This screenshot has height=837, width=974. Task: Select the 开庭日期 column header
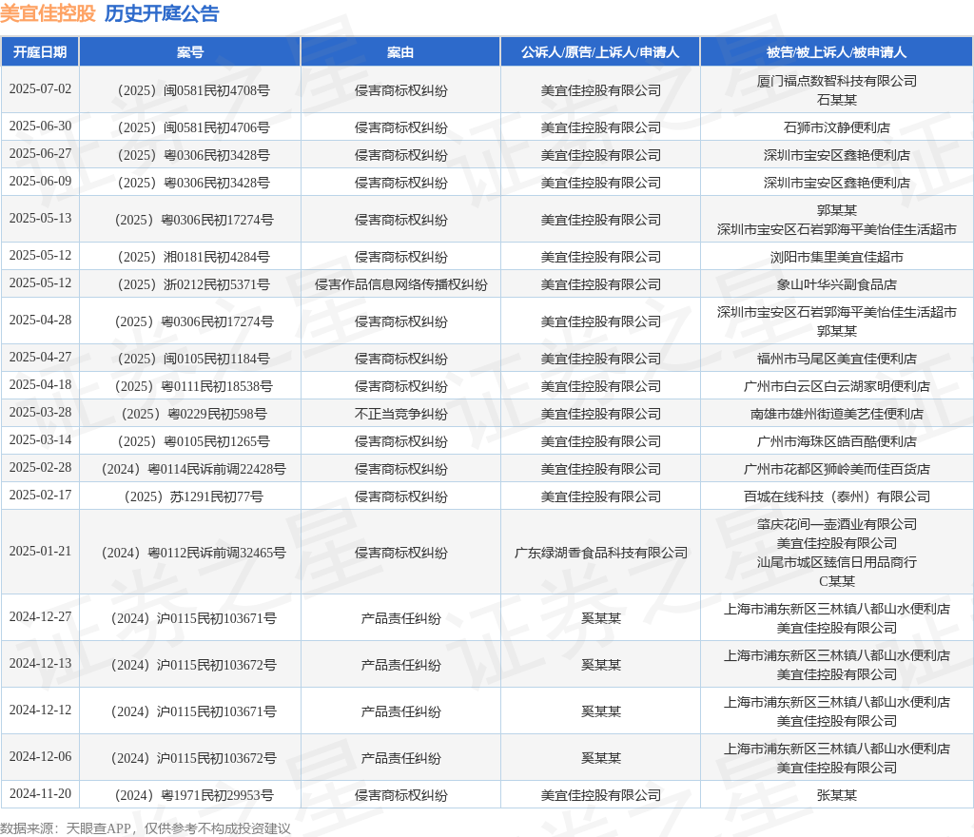(x=40, y=52)
